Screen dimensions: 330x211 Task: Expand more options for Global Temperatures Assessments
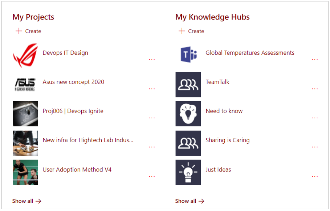(315, 60)
